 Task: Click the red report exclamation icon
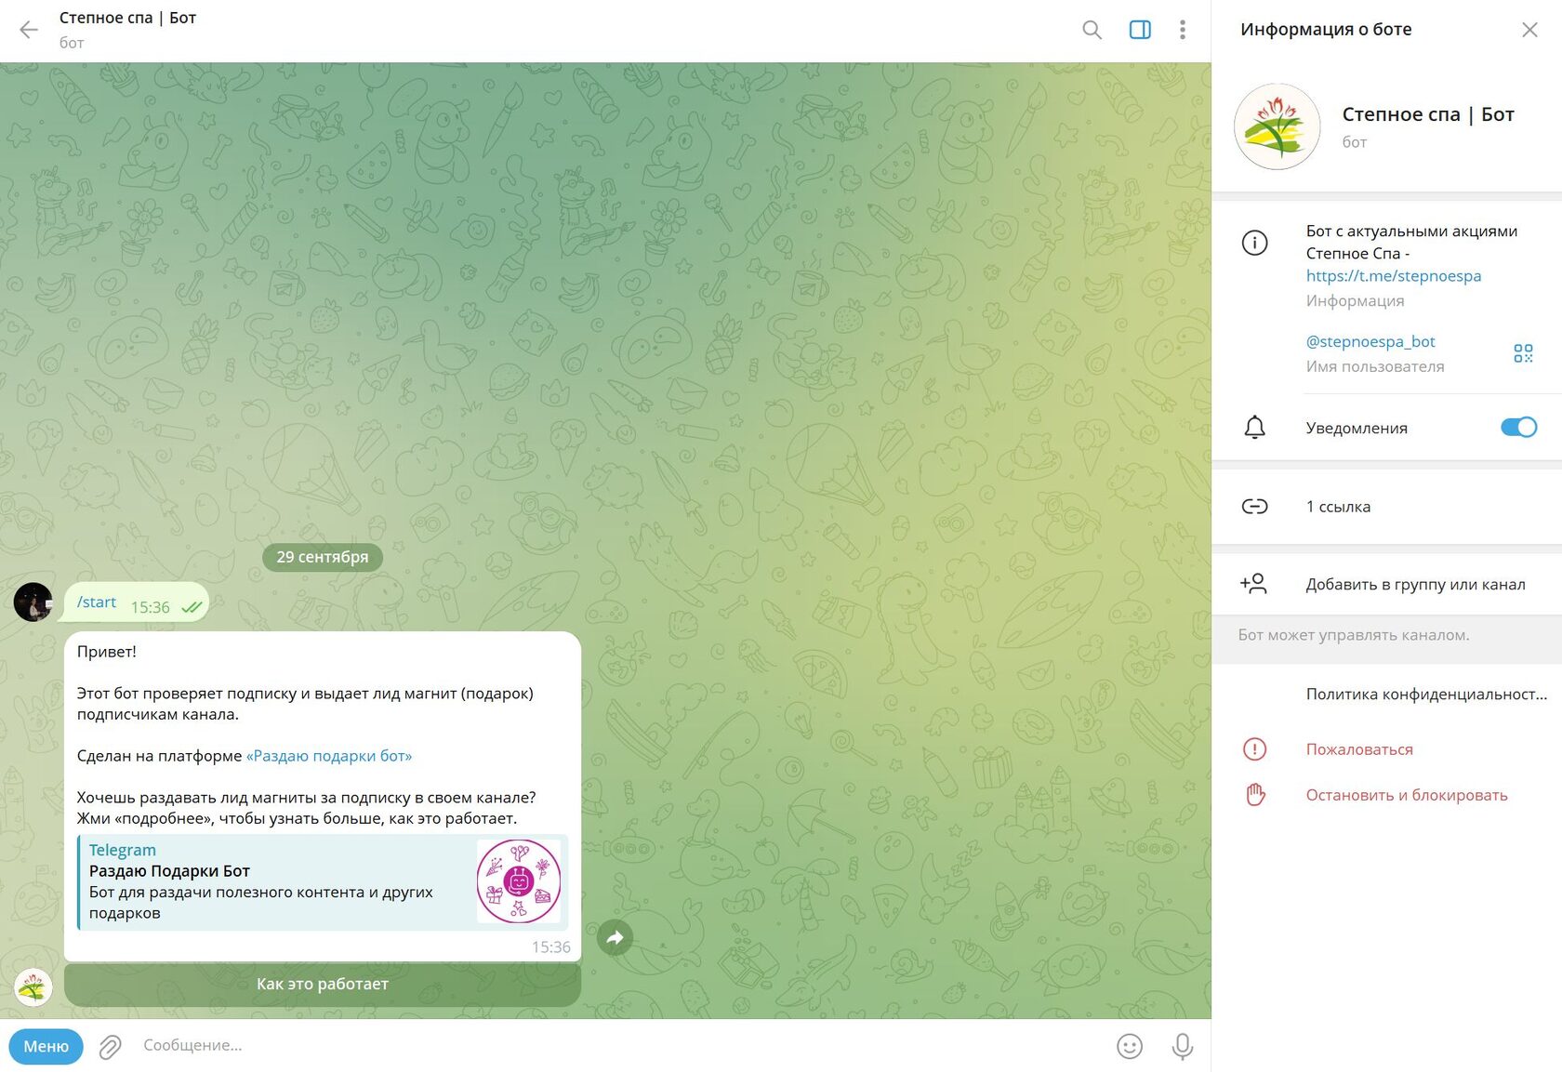1254,749
